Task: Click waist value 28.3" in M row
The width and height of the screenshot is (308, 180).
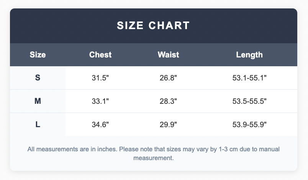Action: click(168, 101)
